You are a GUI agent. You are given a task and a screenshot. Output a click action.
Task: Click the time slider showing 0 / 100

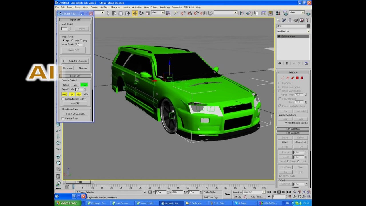pyautogui.click(x=78, y=182)
